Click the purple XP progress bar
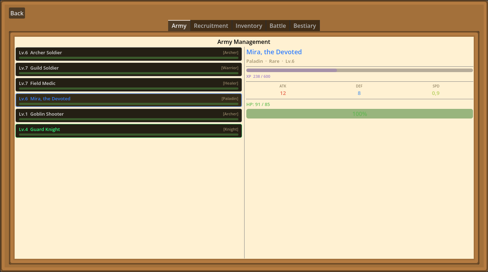 click(359, 70)
